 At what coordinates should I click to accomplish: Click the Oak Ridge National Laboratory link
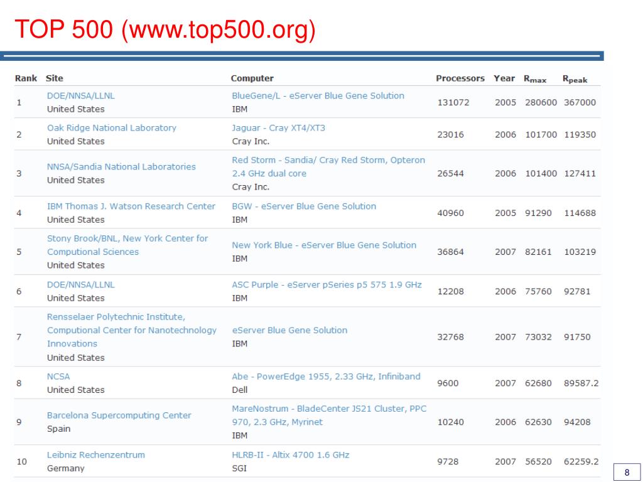[112, 128]
